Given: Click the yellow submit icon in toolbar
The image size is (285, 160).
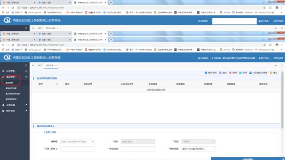Looking at the screenshot, I should 271,73.
